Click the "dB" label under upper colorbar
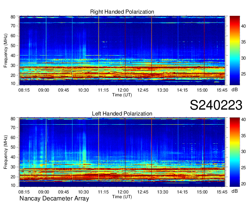250x203 pixels. (x=235, y=90)
